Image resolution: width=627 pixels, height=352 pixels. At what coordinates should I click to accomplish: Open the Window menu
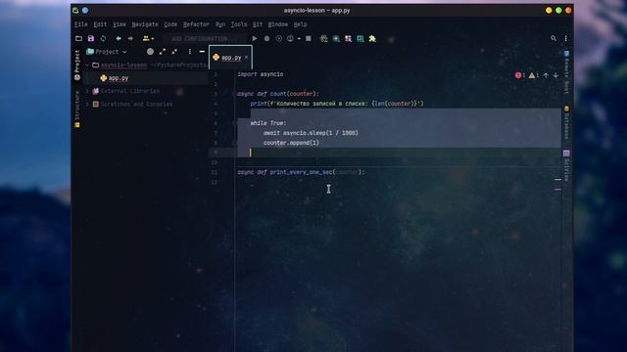pyautogui.click(x=277, y=24)
